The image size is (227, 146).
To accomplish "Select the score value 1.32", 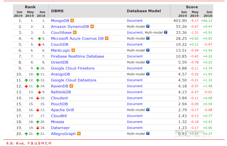I will (182, 122).
